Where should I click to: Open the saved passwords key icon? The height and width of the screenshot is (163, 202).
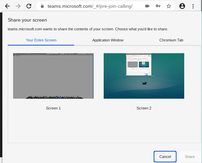click(158, 6)
